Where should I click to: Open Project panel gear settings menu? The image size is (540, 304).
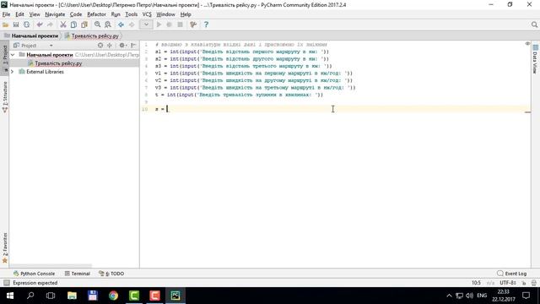[x=122, y=46]
